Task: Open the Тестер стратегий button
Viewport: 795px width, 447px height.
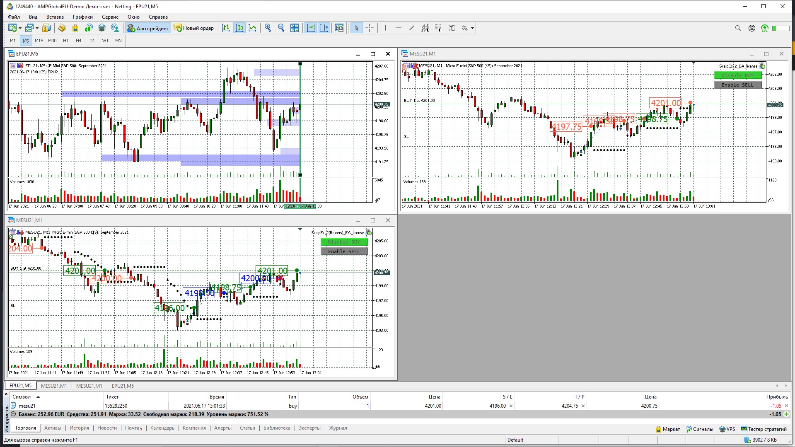Action: click(x=764, y=429)
